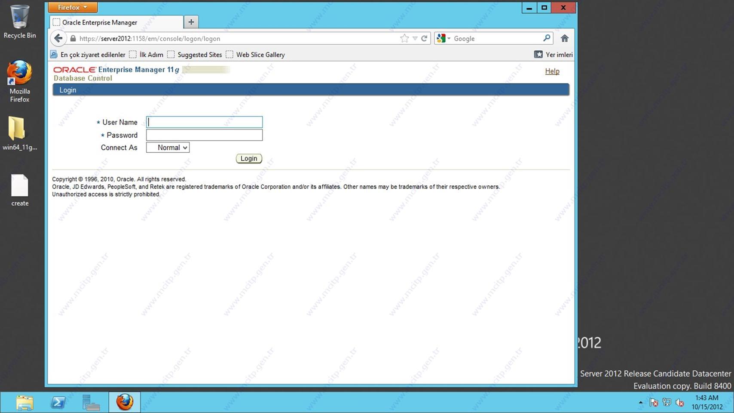The width and height of the screenshot is (734, 413).
Task: Expand the address bar history dropdown
Action: coord(415,38)
